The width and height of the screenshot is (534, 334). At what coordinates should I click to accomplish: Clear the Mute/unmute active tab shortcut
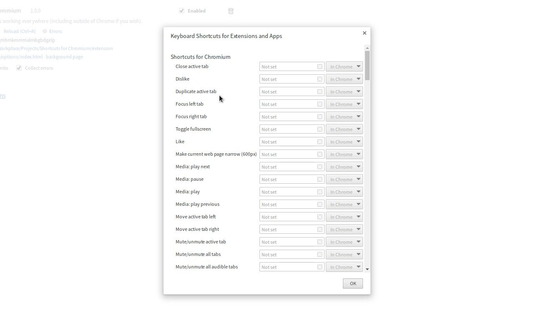coord(320,242)
